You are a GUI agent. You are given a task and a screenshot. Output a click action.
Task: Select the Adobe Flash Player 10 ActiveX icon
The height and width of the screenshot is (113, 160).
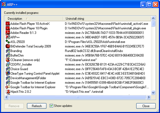click(x=8, y=24)
